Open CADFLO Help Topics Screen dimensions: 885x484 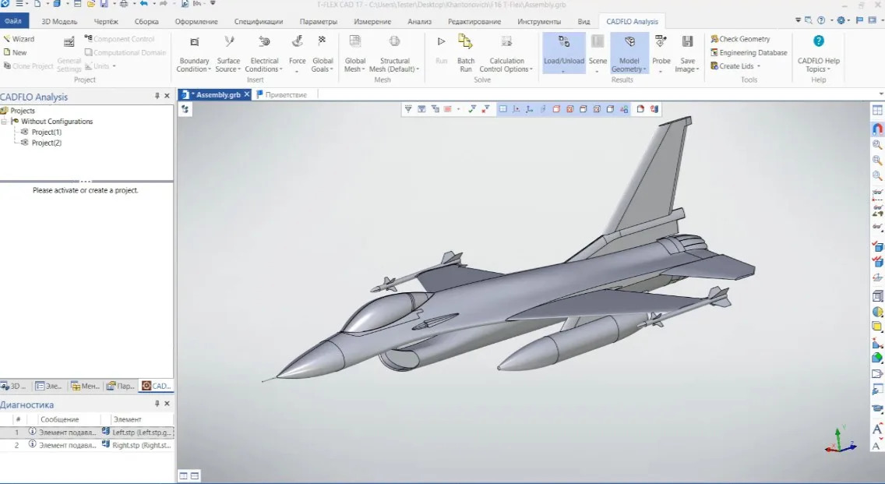[x=819, y=55]
